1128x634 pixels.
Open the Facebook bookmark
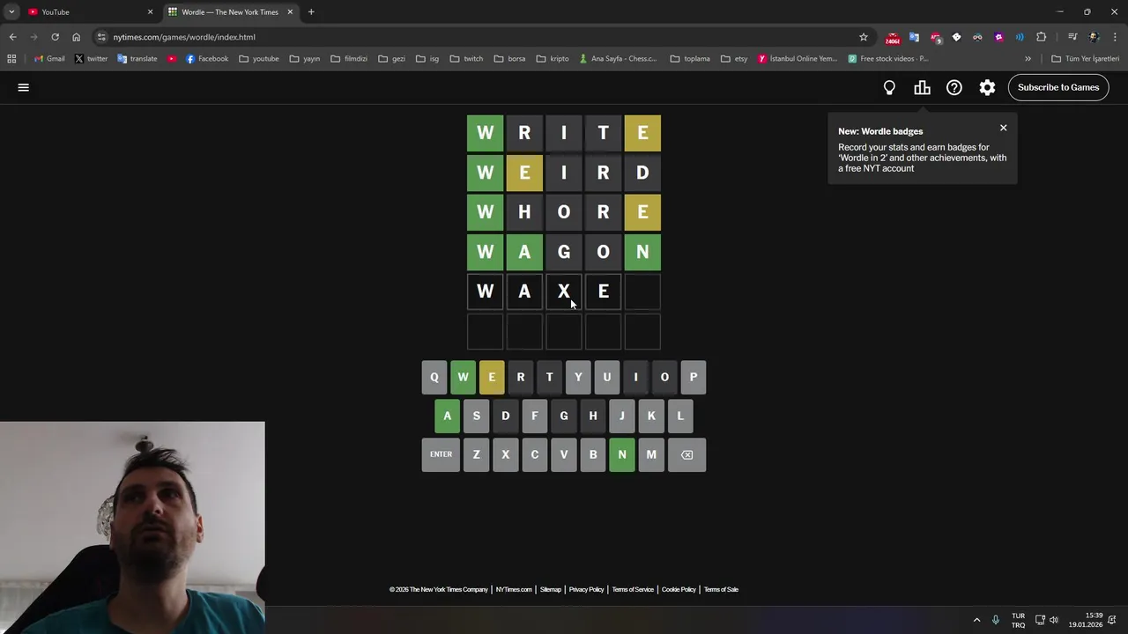tap(207, 59)
